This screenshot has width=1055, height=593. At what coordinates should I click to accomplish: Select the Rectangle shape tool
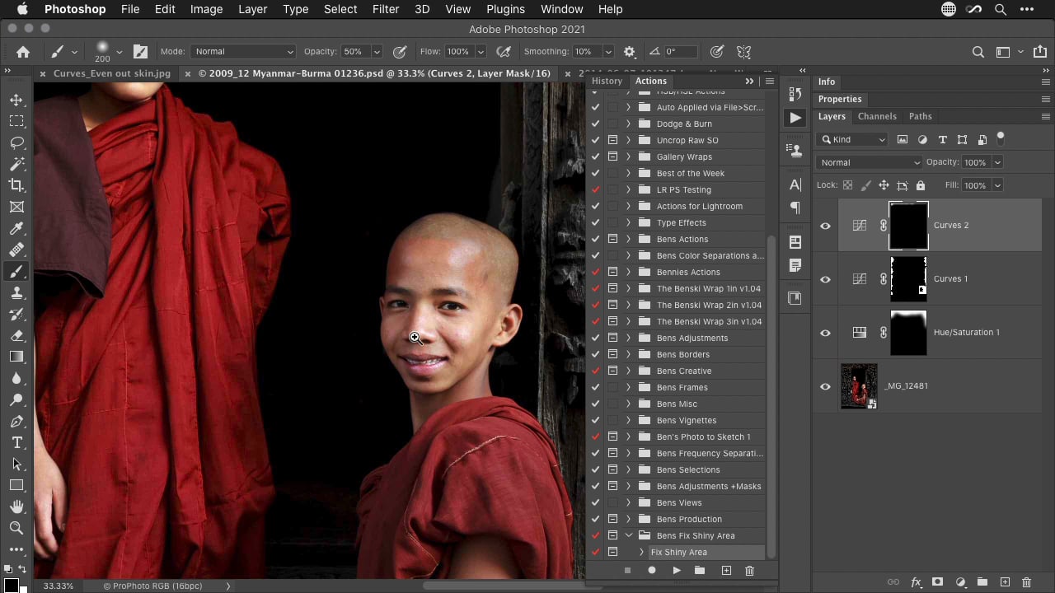tap(16, 485)
